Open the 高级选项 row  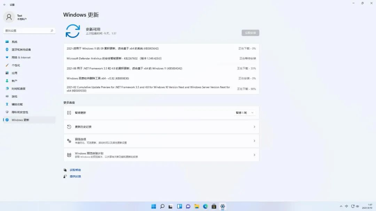(162, 141)
